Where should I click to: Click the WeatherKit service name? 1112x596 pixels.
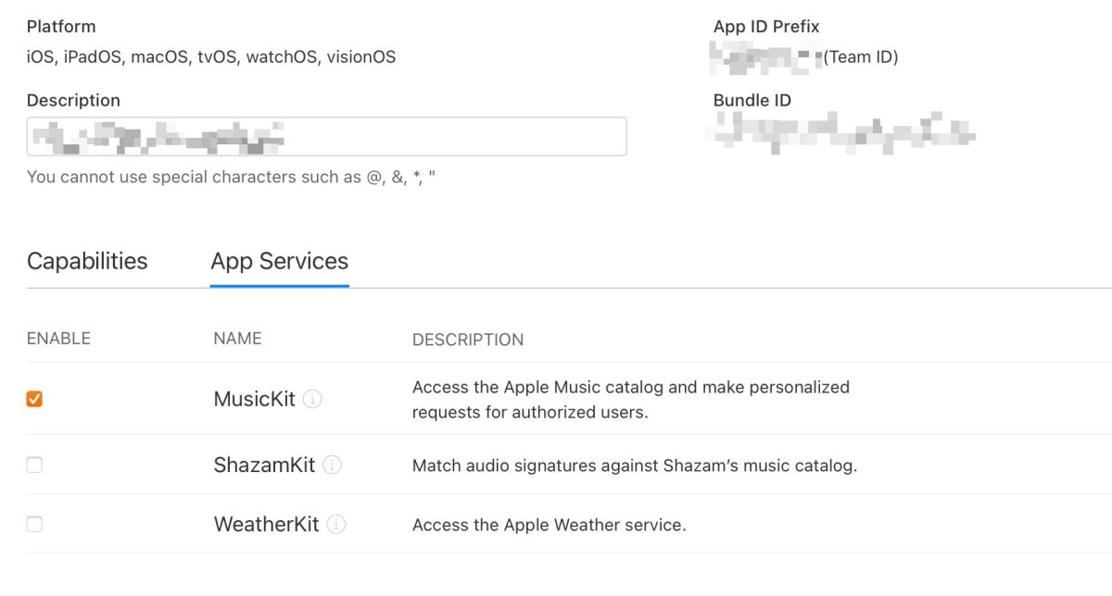(x=266, y=525)
